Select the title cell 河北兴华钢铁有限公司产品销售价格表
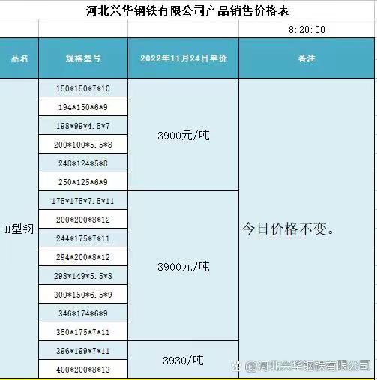Screen dimensions: 377x380 tap(187, 10)
